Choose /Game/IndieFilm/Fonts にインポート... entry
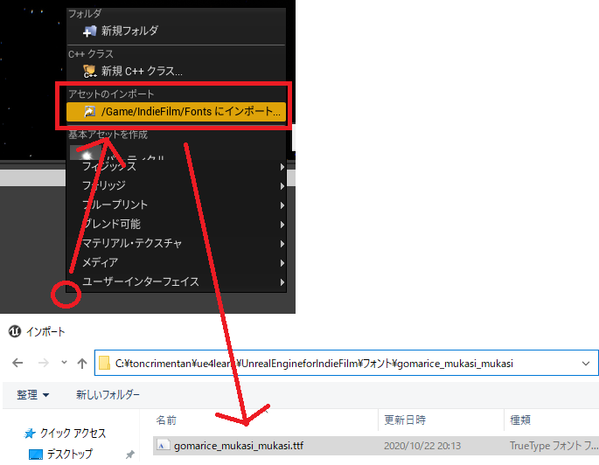Image resolution: width=599 pixels, height=465 pixels. [x=176, y=112]
